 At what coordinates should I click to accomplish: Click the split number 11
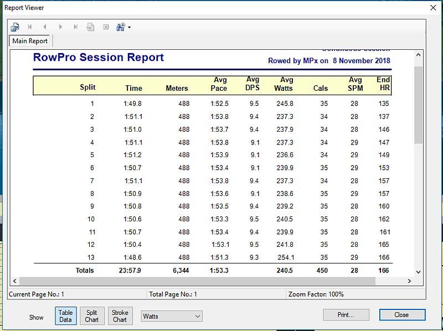pyautogui.click(x=92, y=232)
